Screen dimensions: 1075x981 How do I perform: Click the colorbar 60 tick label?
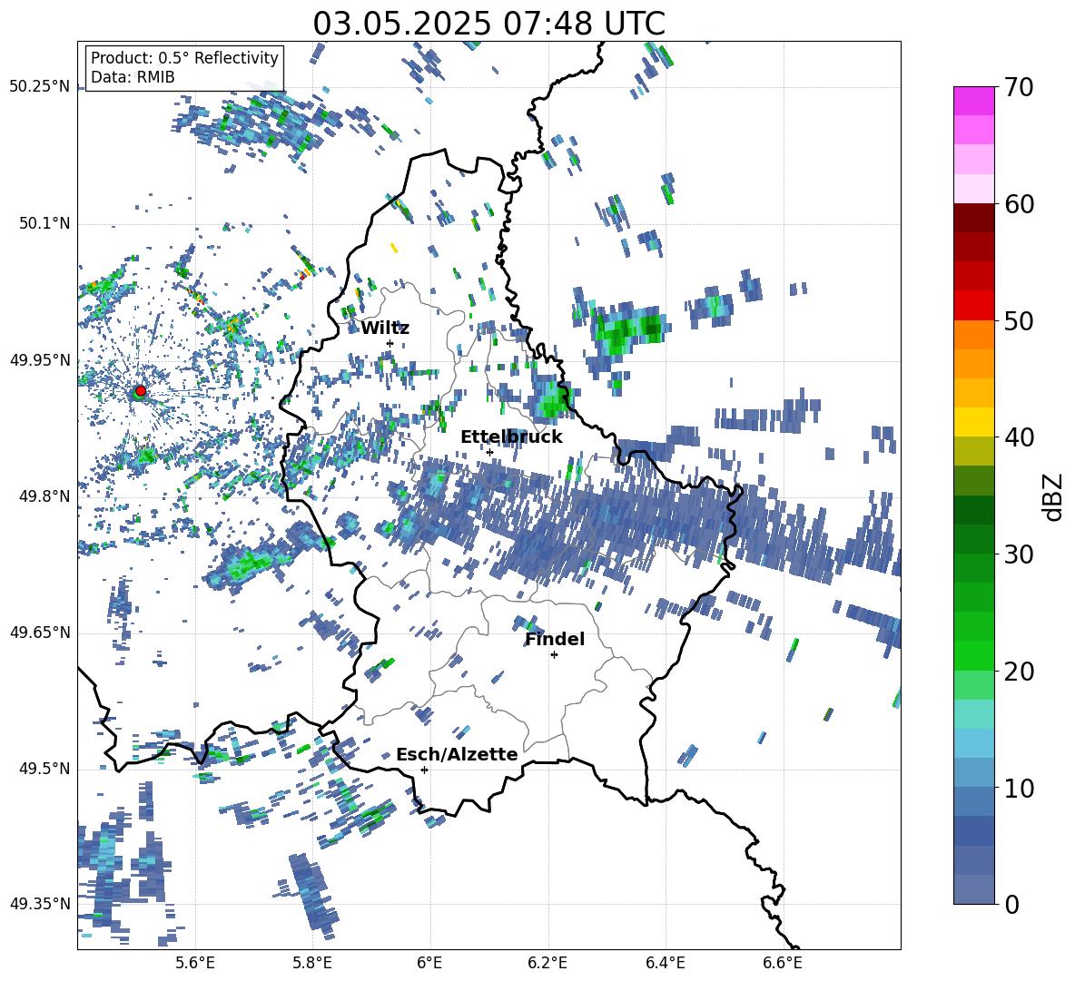click(1019, 204)
